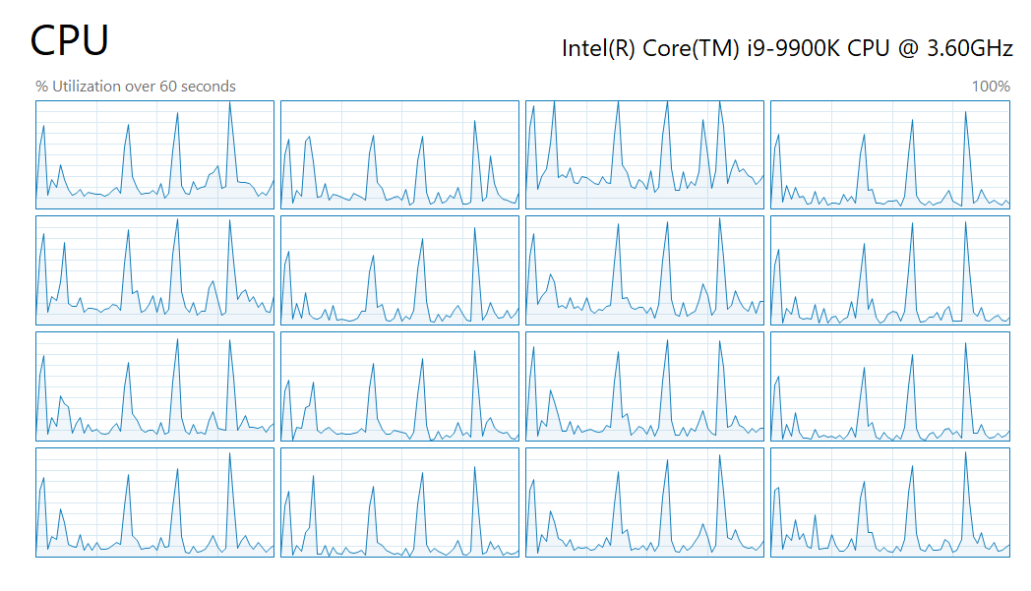Select the first core graph in the top row
Viewport: 1031px width, 591px height.
[154, 155]
